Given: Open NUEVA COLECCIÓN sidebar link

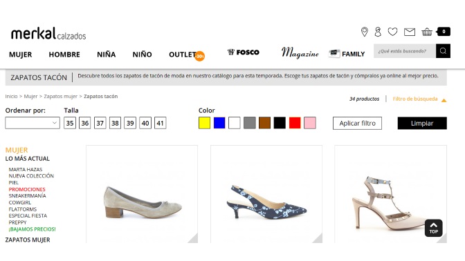Looking at the screenshot, I should tap(31, 176).
